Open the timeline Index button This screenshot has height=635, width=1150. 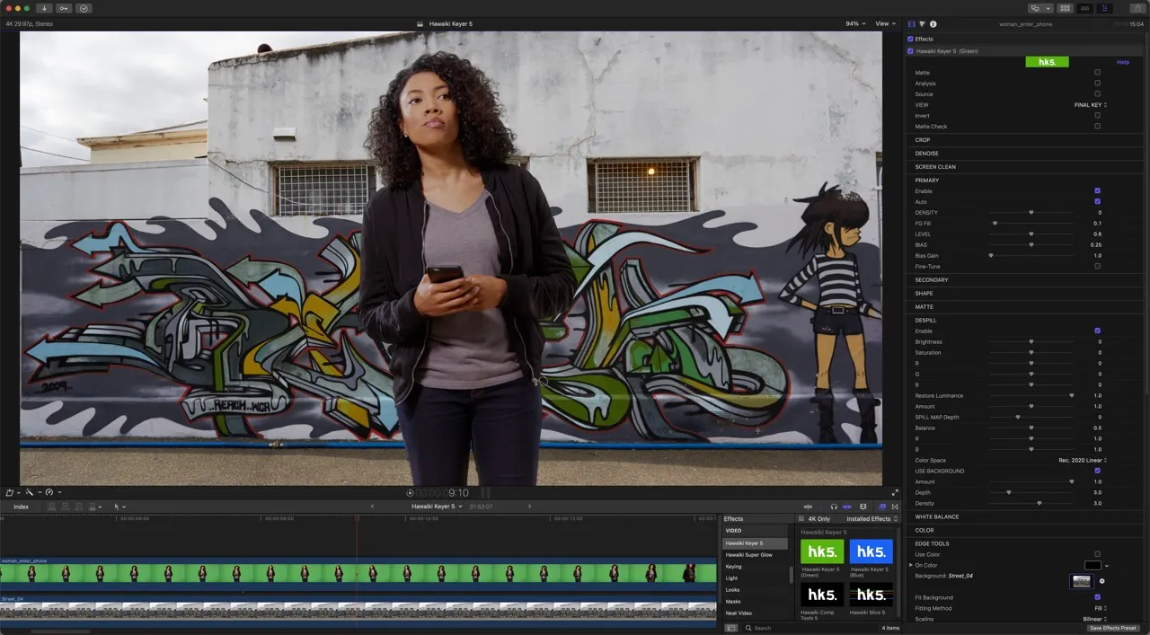click(x=21, y=507)
